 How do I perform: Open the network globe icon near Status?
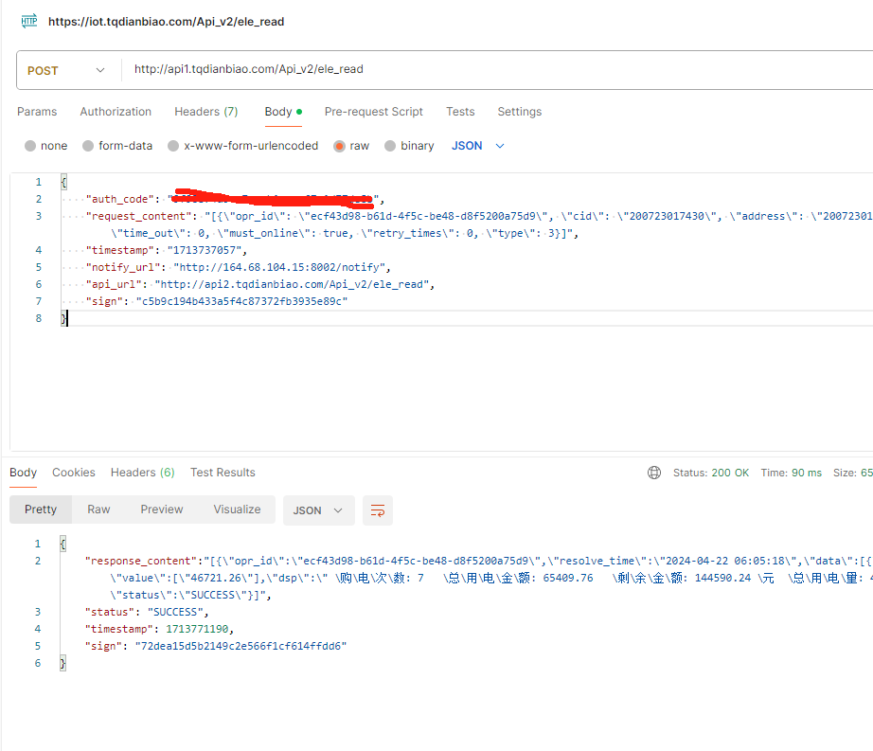coord(654,473)
